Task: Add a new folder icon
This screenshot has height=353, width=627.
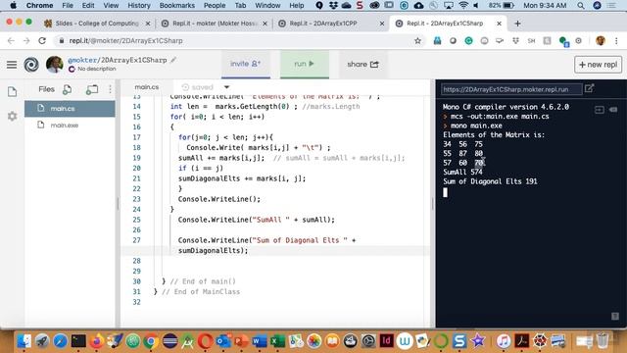Action: coord(92,89)
